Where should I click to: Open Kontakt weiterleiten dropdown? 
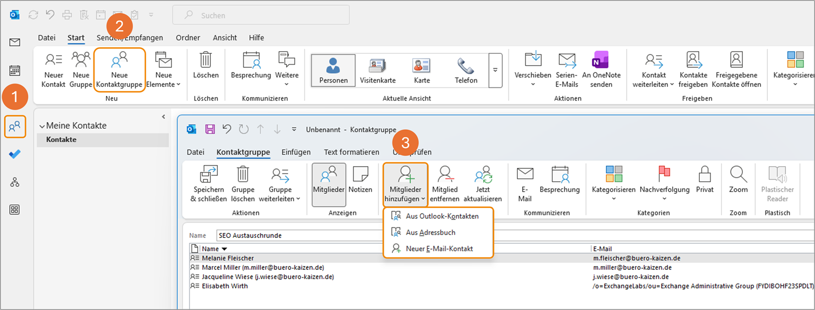coord(653,69)
